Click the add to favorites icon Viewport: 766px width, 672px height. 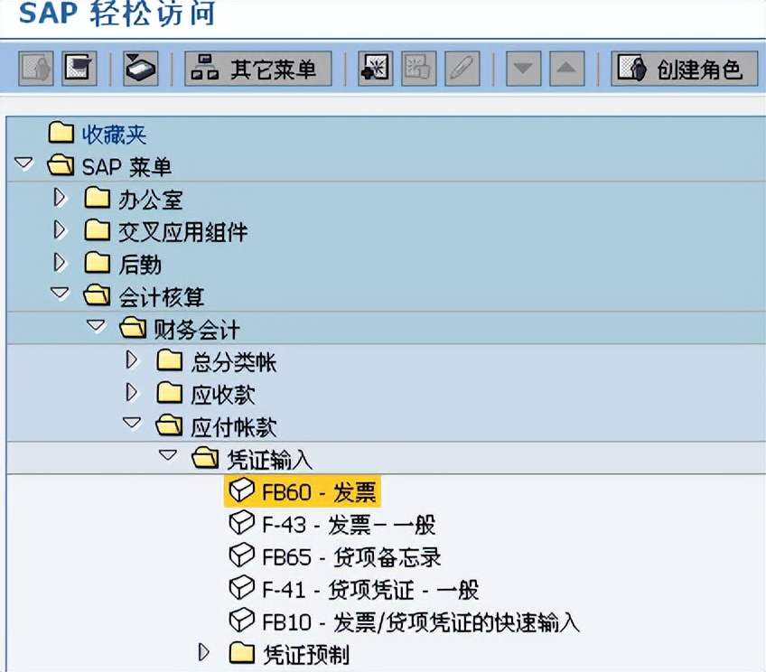(x=374, y=69)
